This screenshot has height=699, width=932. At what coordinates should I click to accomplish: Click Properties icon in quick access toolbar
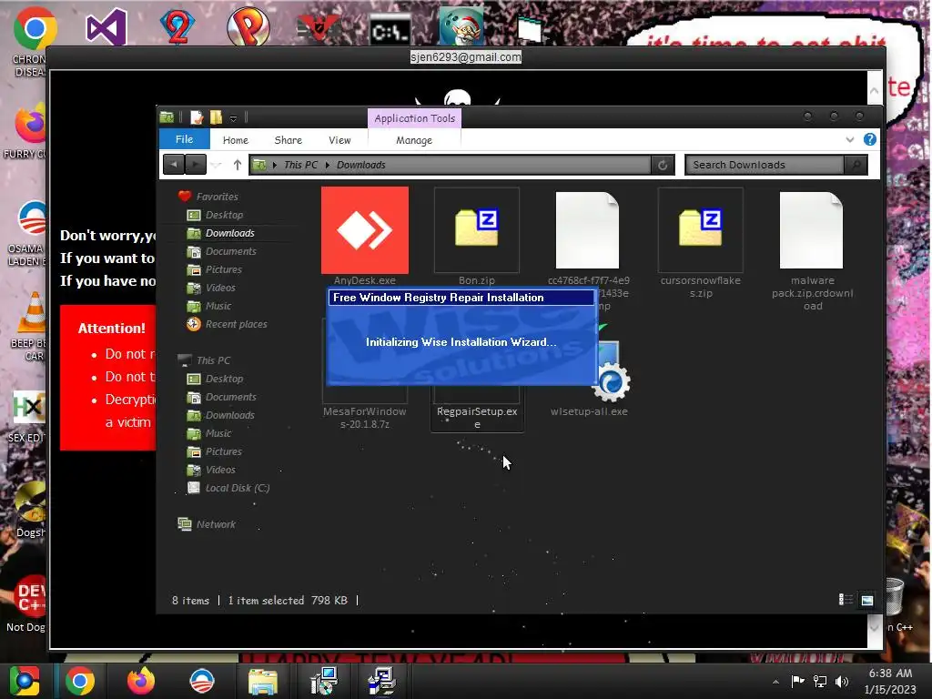point(197,117)
